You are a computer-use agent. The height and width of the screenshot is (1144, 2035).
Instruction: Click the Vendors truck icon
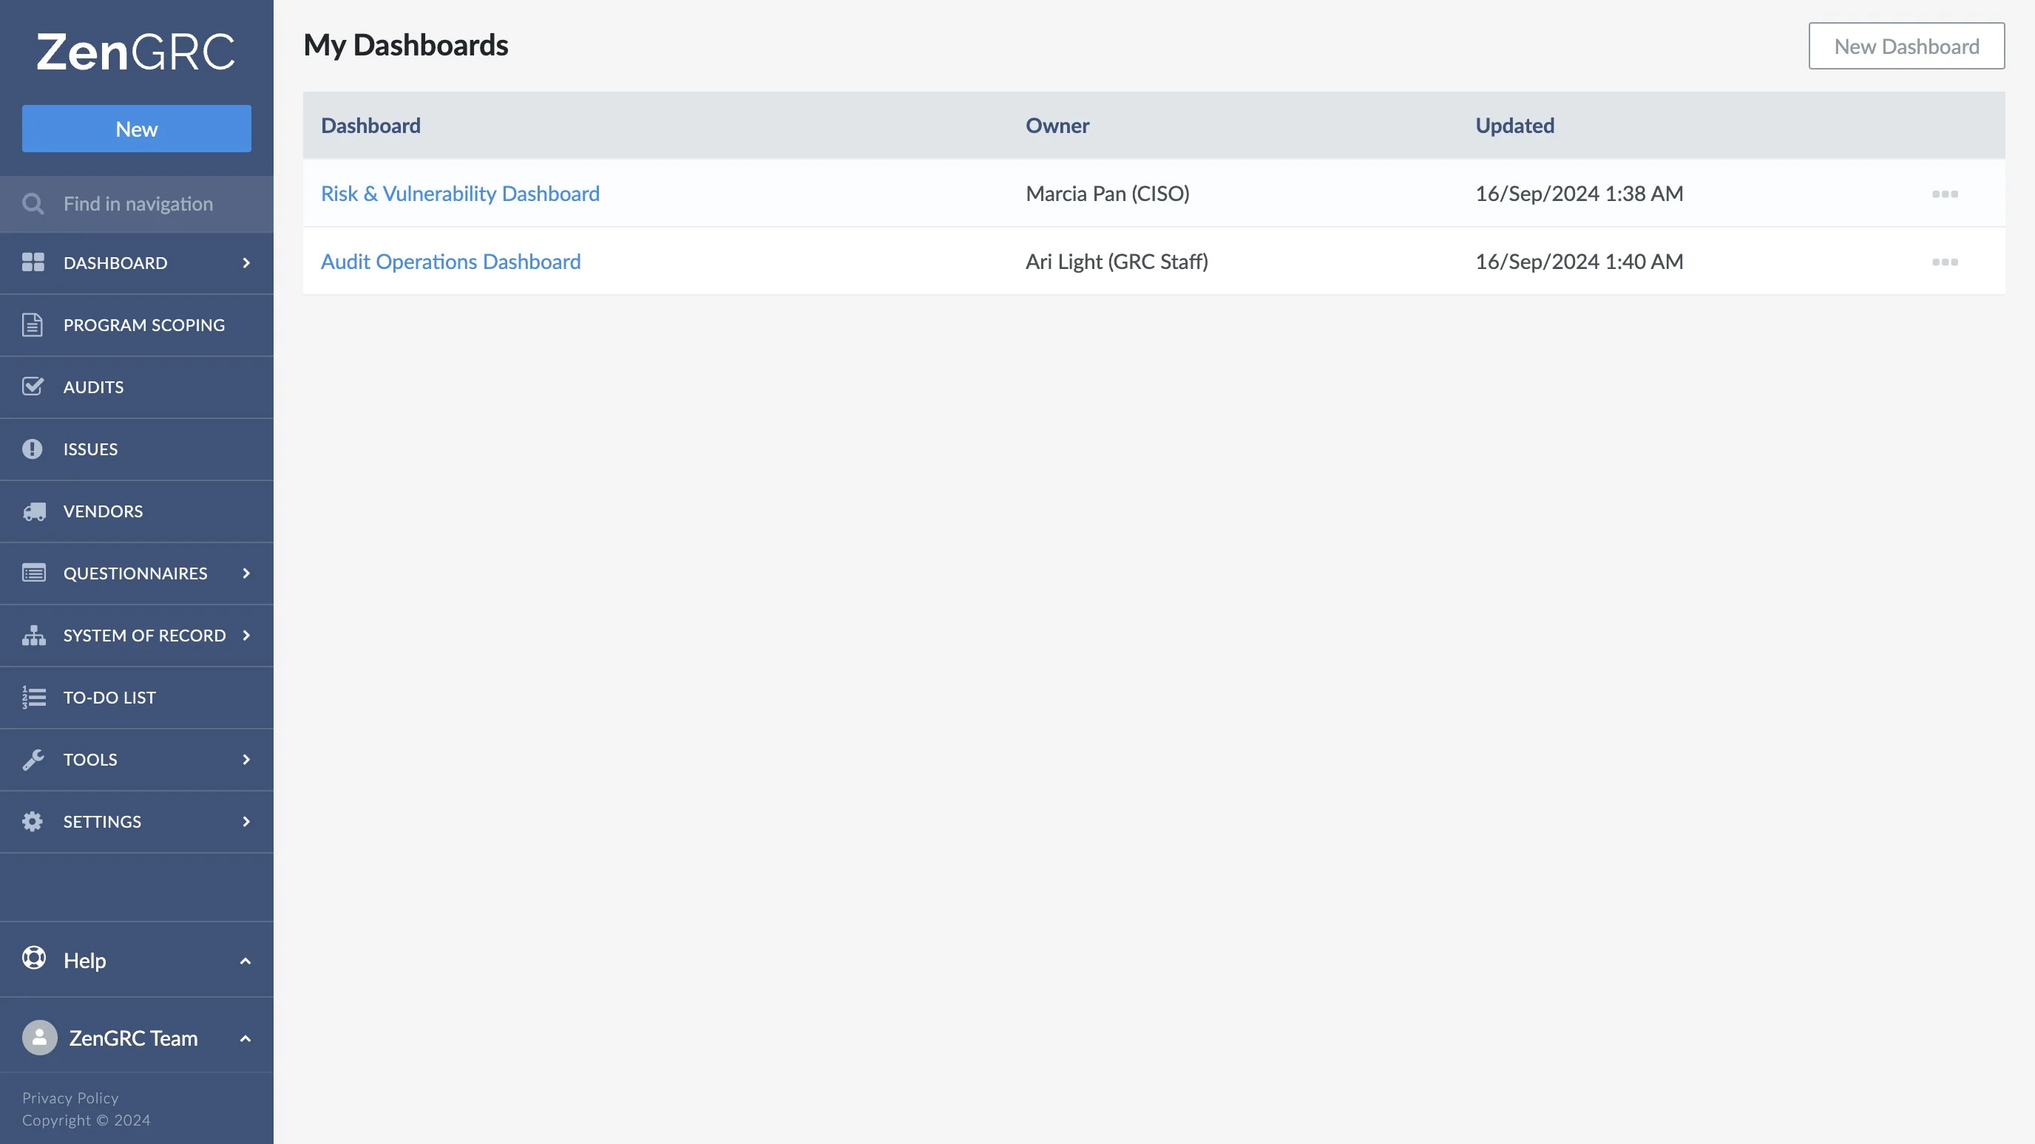click(x=34, y=511)
